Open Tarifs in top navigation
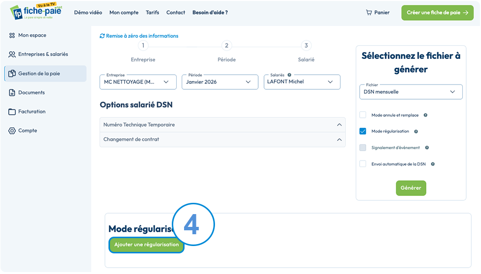 click(153, 13)
